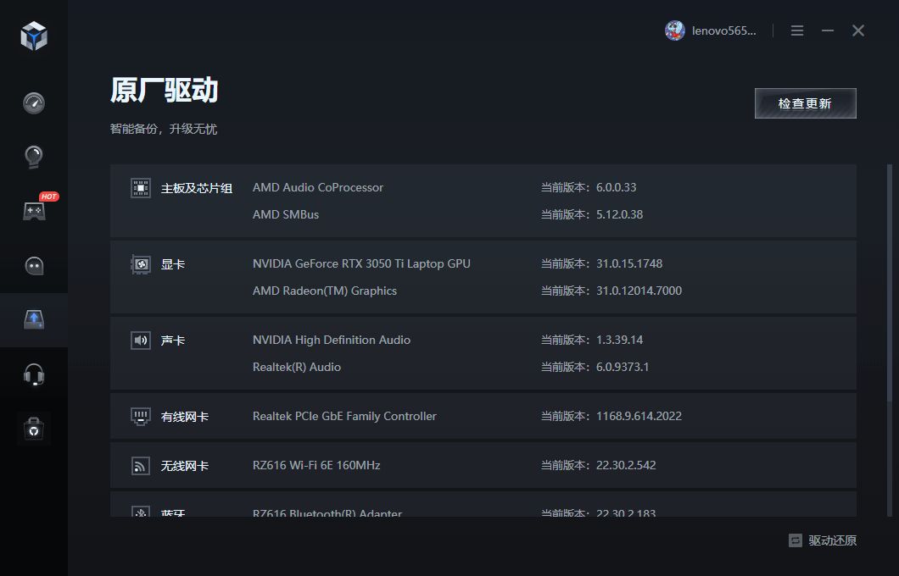Minimize the window
The width and height of the screenshot is (899, 576).
click(827, 30)
